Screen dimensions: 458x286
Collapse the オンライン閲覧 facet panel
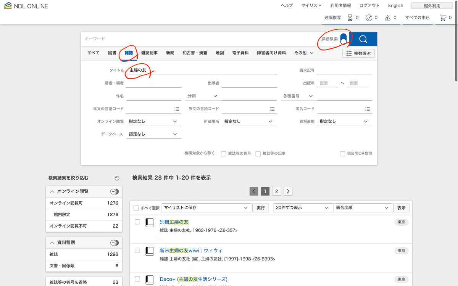[52, 191]
